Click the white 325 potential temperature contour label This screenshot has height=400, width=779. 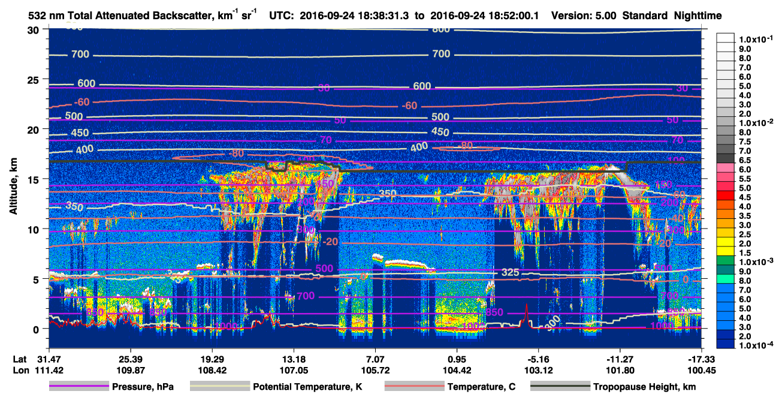coord(510,273)
